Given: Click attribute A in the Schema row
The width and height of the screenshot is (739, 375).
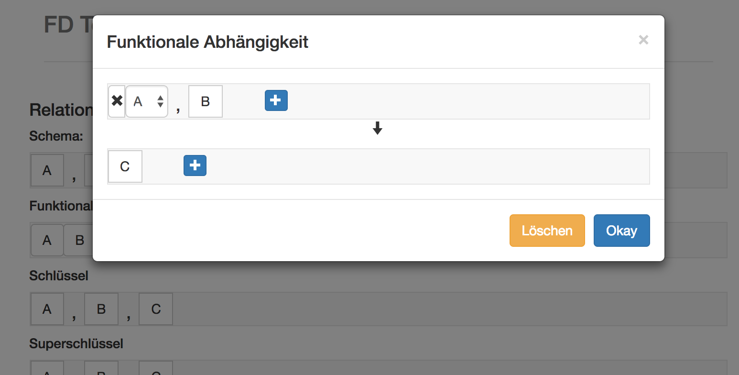Looking at the screenshot, I should coord(47,170).
